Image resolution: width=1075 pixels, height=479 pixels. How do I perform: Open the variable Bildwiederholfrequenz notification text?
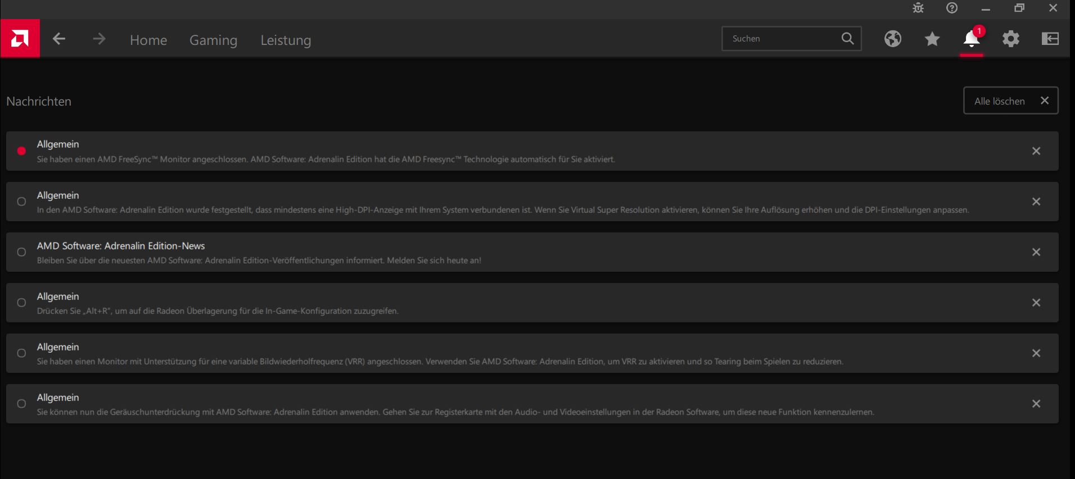pyautogui.click(x=440, y=362)
